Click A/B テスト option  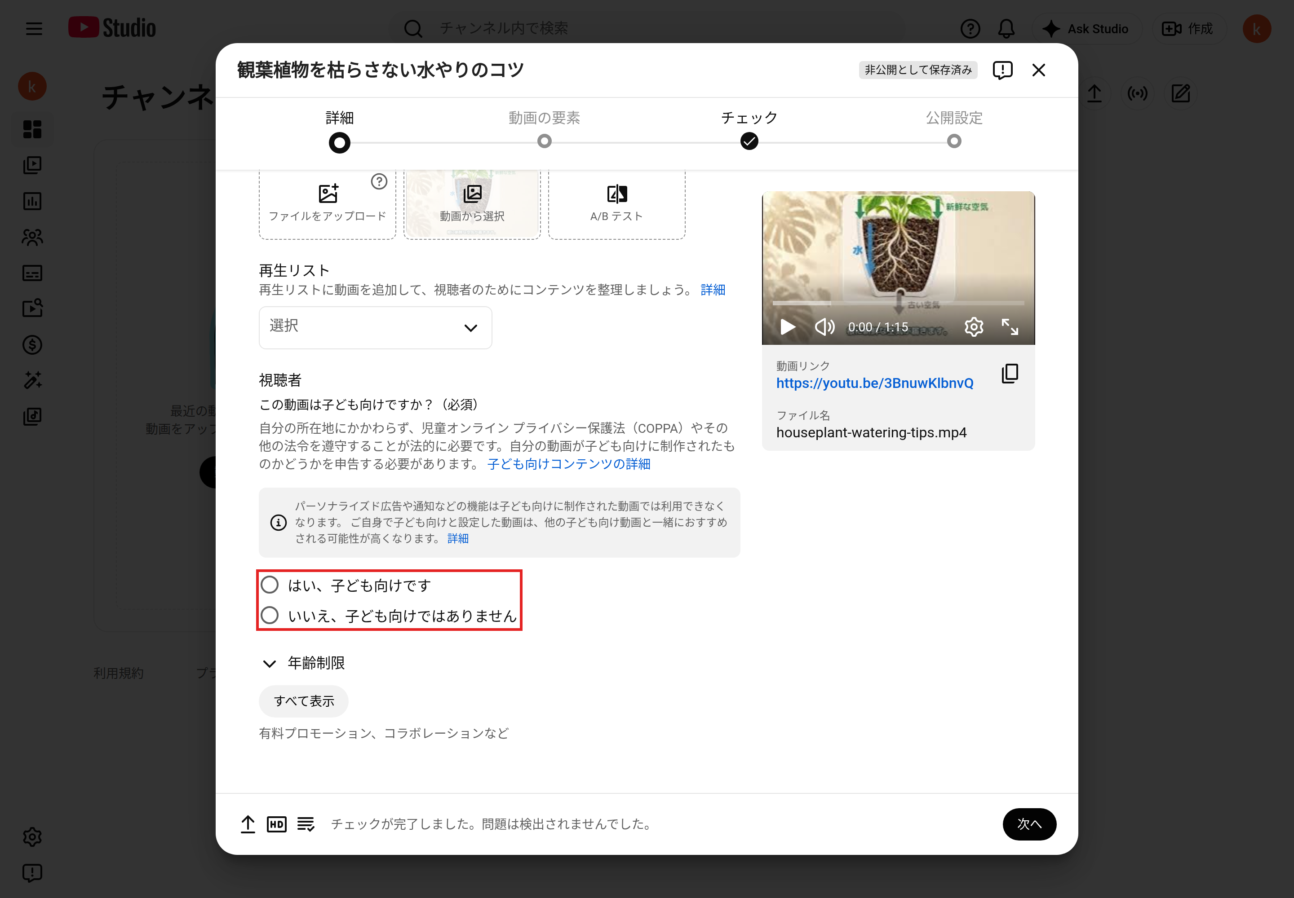click(616, 204)
